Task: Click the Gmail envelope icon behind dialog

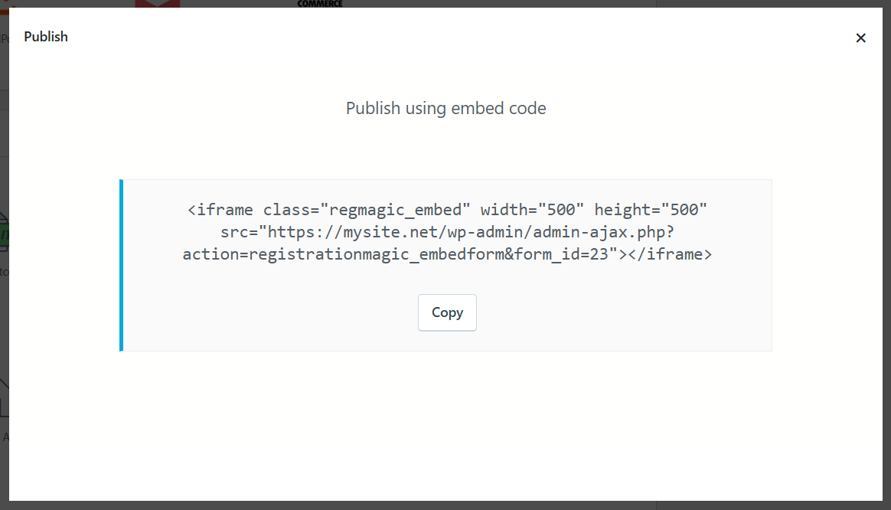Action: point(158,4)
